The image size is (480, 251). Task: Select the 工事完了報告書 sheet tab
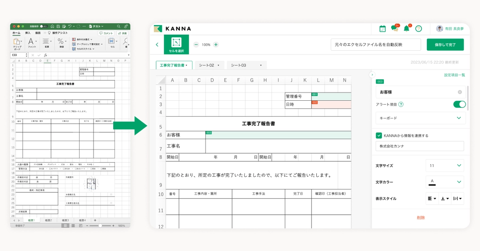[174, 65]
